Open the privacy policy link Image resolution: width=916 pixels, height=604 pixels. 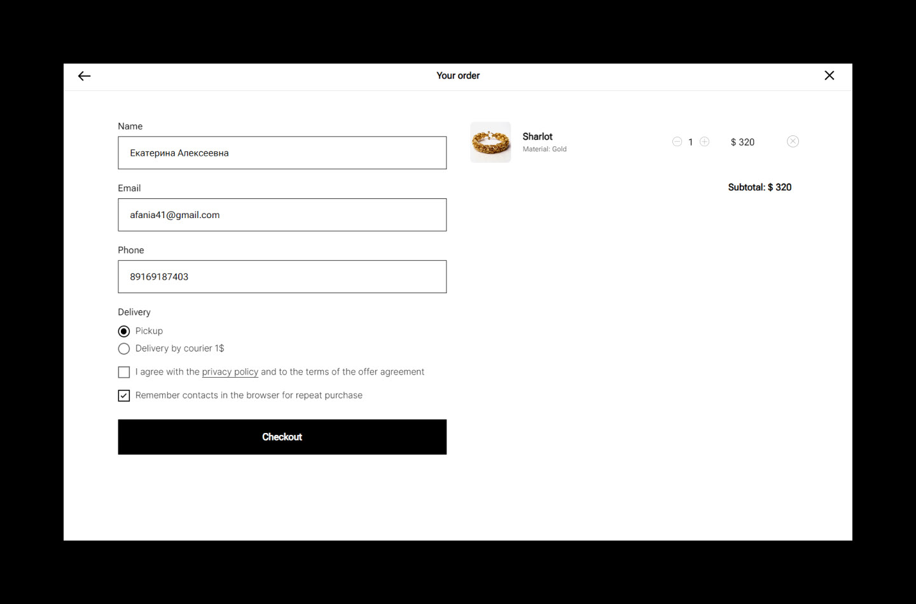pos(230,372)
